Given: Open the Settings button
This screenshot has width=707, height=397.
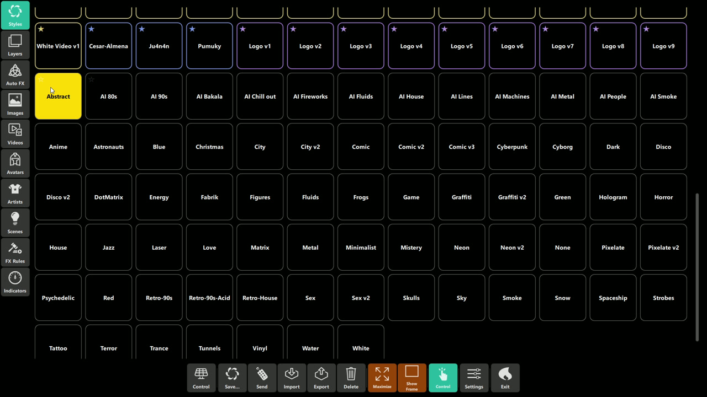Looking at the screenshot, I should pos(474,378).
